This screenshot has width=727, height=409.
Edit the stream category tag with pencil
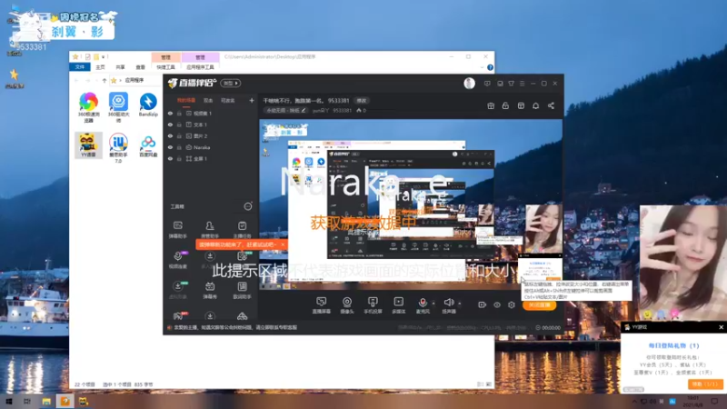(x=286, y=110)
